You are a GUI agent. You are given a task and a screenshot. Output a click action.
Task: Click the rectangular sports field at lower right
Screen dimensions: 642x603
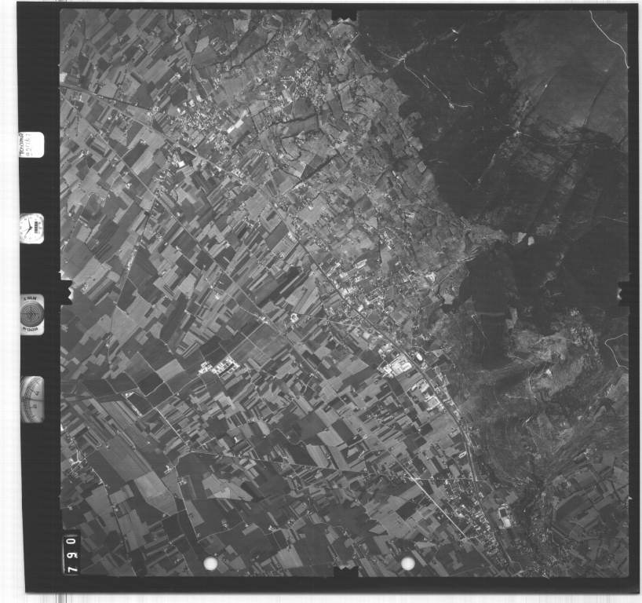tap(505, 516)
